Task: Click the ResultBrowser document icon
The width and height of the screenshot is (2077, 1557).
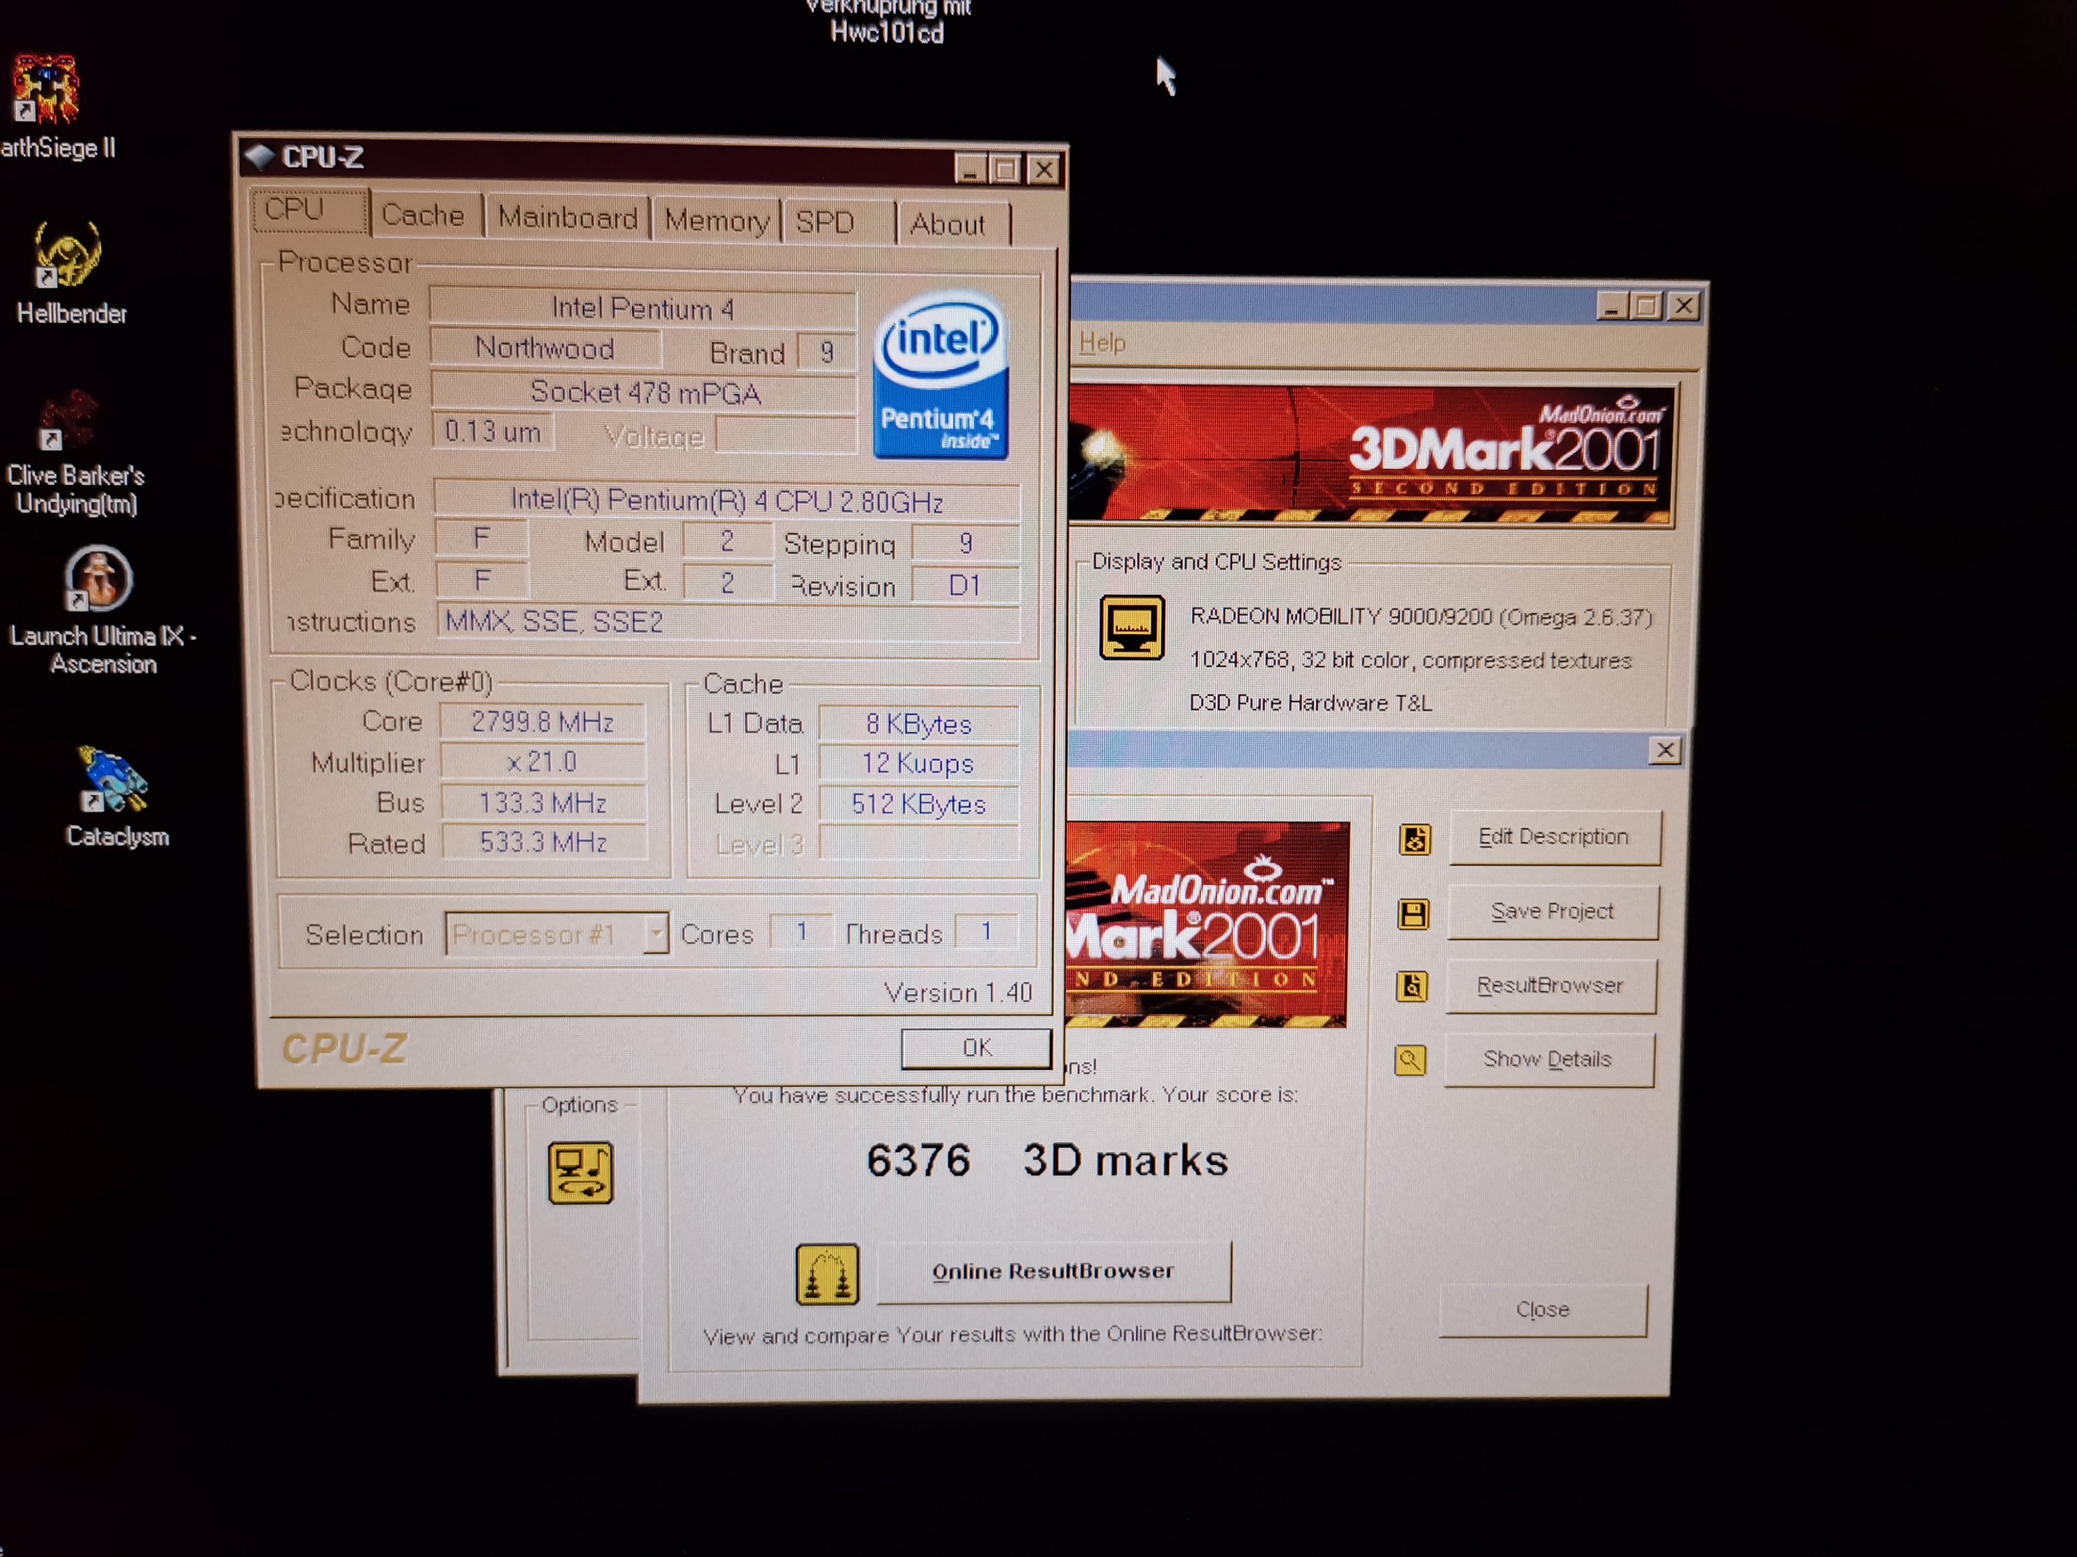Action: tap(1412, 987)
